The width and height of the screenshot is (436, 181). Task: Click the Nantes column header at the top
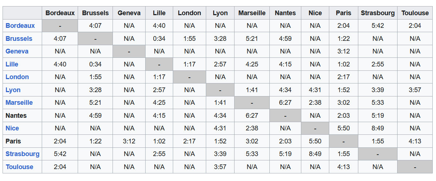285,13
